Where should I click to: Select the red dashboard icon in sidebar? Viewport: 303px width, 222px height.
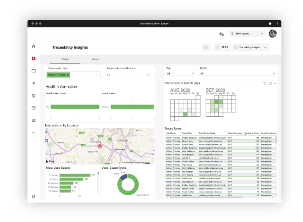point(33,58)
